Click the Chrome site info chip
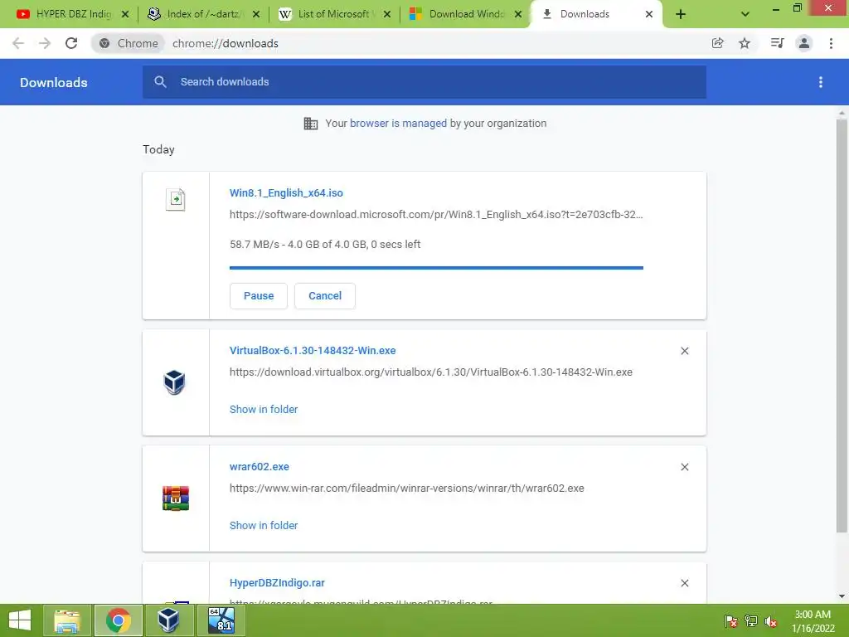 coord(129,43)
